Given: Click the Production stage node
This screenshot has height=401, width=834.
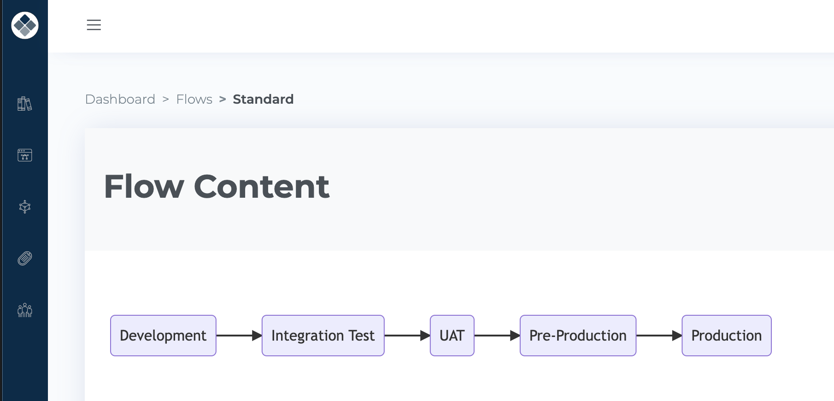Looking at the screenshot, I should pyautogui.click(x=727, y=336).
